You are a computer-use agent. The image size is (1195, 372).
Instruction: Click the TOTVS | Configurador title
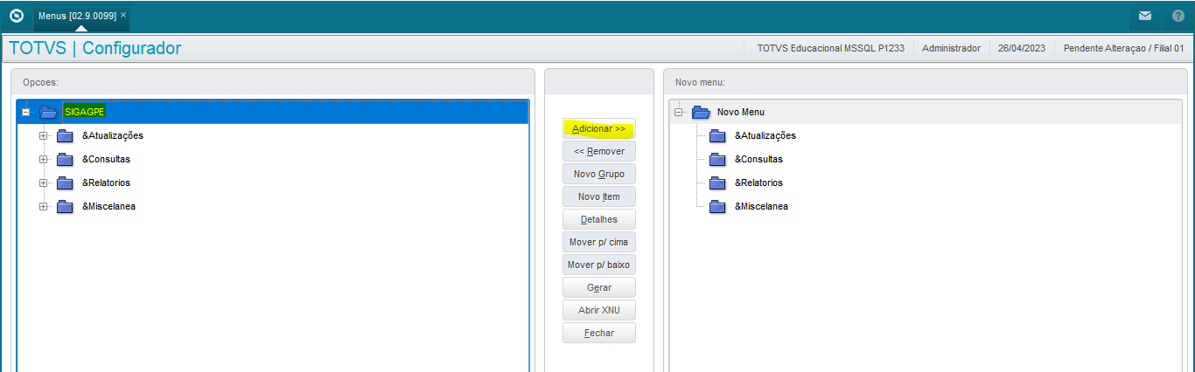point(95,48)
